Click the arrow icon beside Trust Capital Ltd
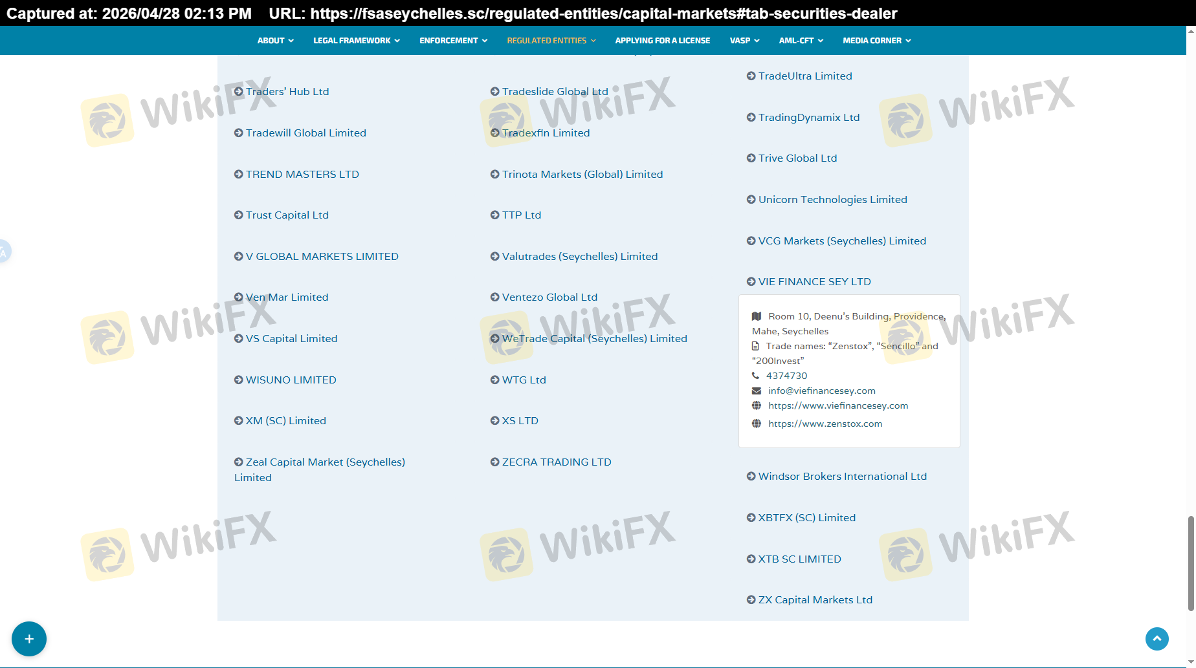Viewport: 1196px width, 668px height. click(x=239, y=215)
